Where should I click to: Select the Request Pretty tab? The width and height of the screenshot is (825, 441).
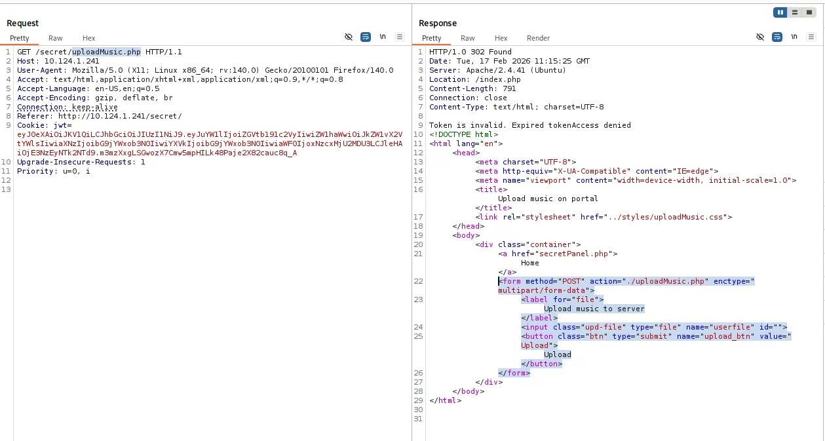[x=20, y=38]
